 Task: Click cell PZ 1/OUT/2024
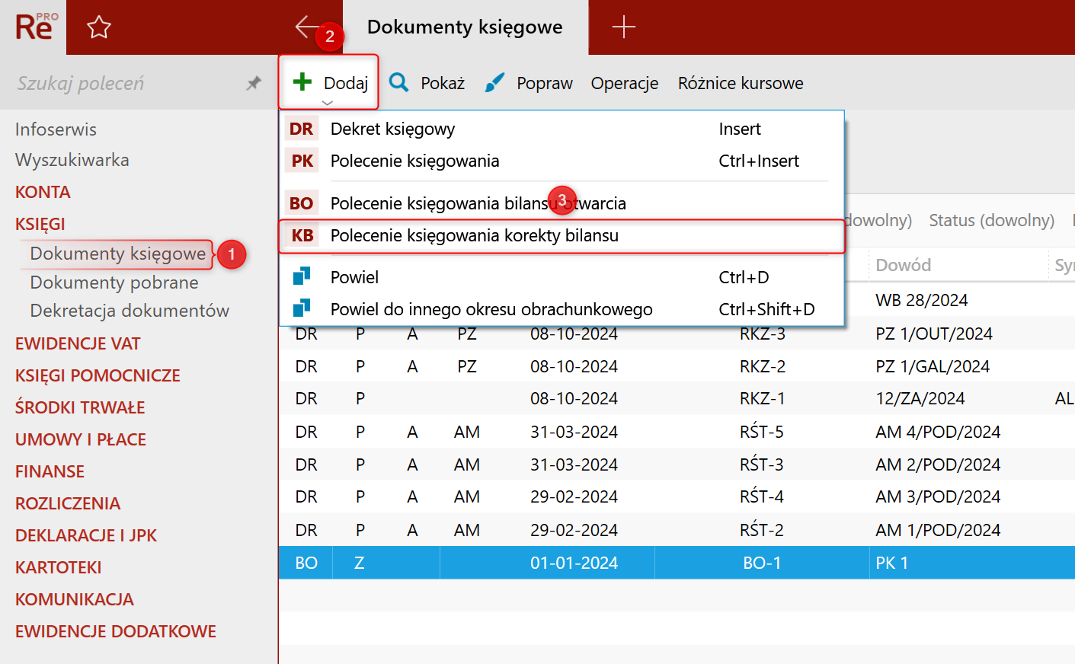[x=934, y=334]
